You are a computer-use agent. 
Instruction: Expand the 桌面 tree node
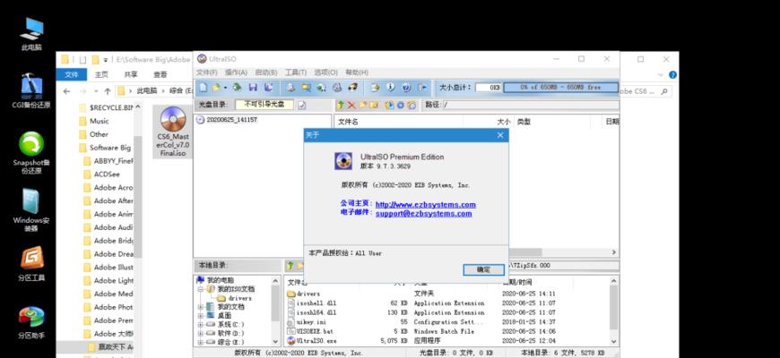tap(201, 316)
